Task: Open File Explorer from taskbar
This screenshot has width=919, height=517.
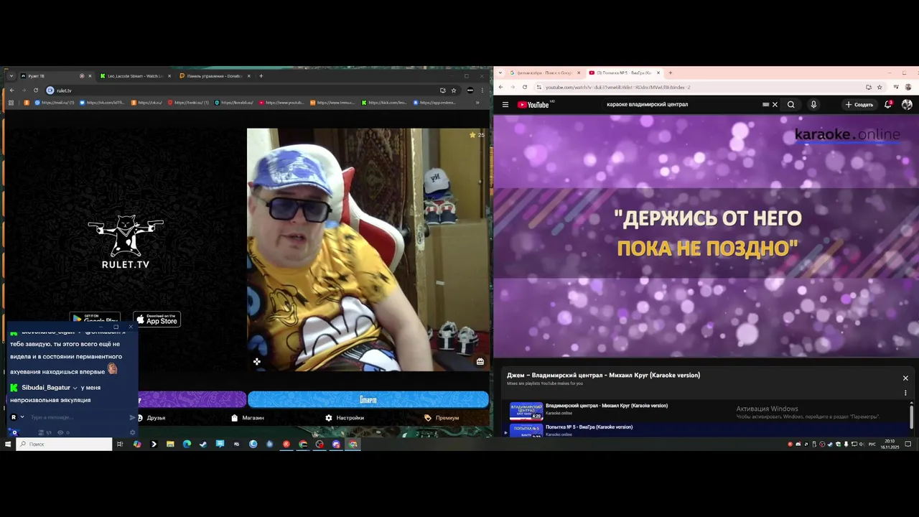Action: [170, 444]
